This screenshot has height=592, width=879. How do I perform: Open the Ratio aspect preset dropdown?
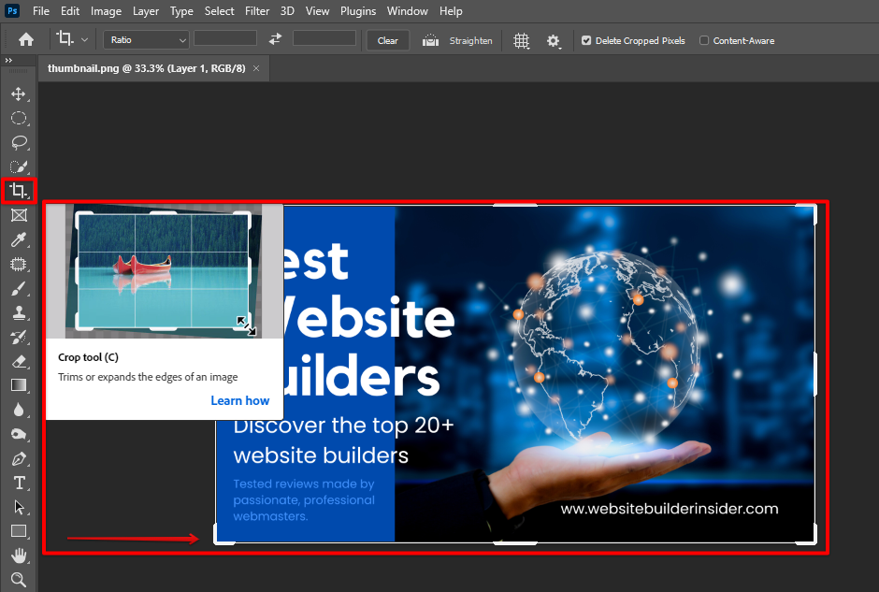pyautogui.click(x=145, y=40)
